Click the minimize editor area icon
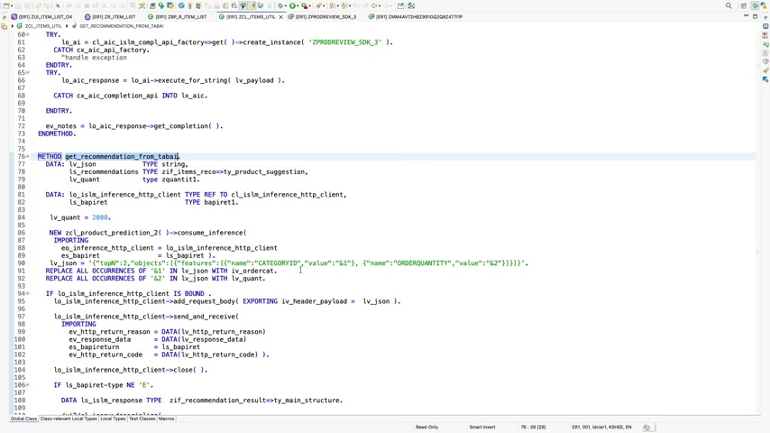This screenshot has height=433, width=770. coord(747,16)
